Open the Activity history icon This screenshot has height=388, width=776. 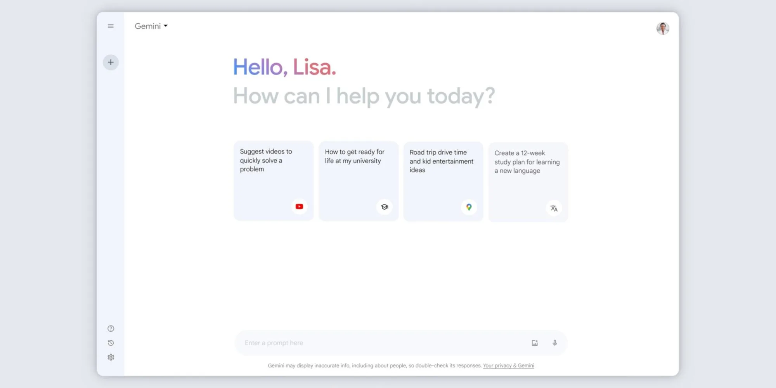pyautogui.click(x=111, y=343)
